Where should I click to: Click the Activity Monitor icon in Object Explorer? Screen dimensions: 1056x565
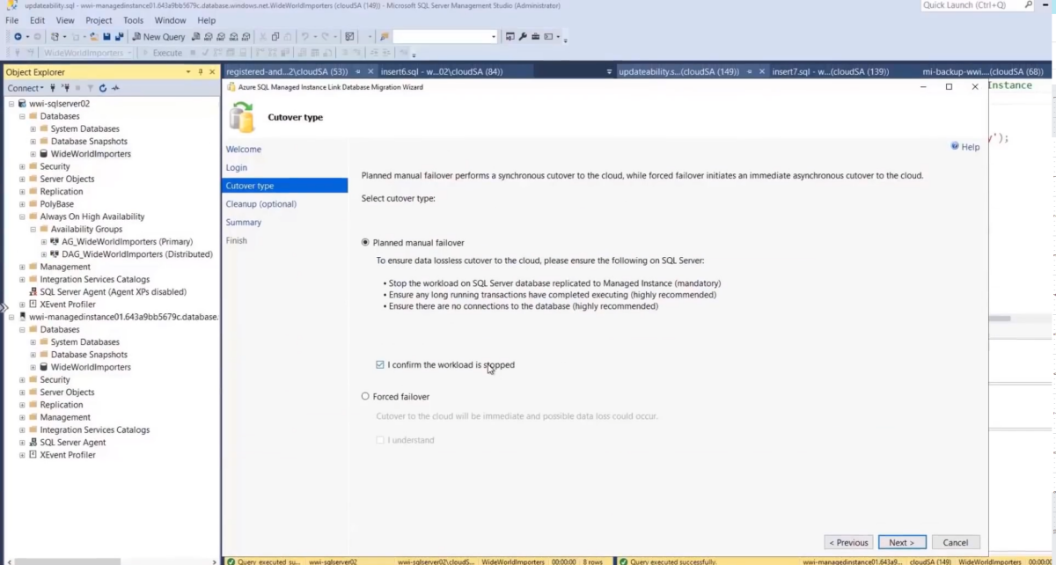click(x=115, y=88)
